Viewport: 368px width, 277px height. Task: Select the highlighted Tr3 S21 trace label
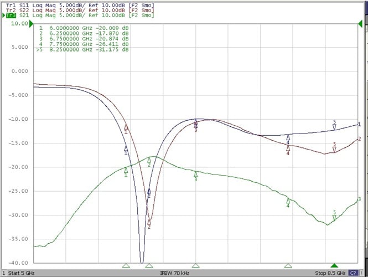80,16
